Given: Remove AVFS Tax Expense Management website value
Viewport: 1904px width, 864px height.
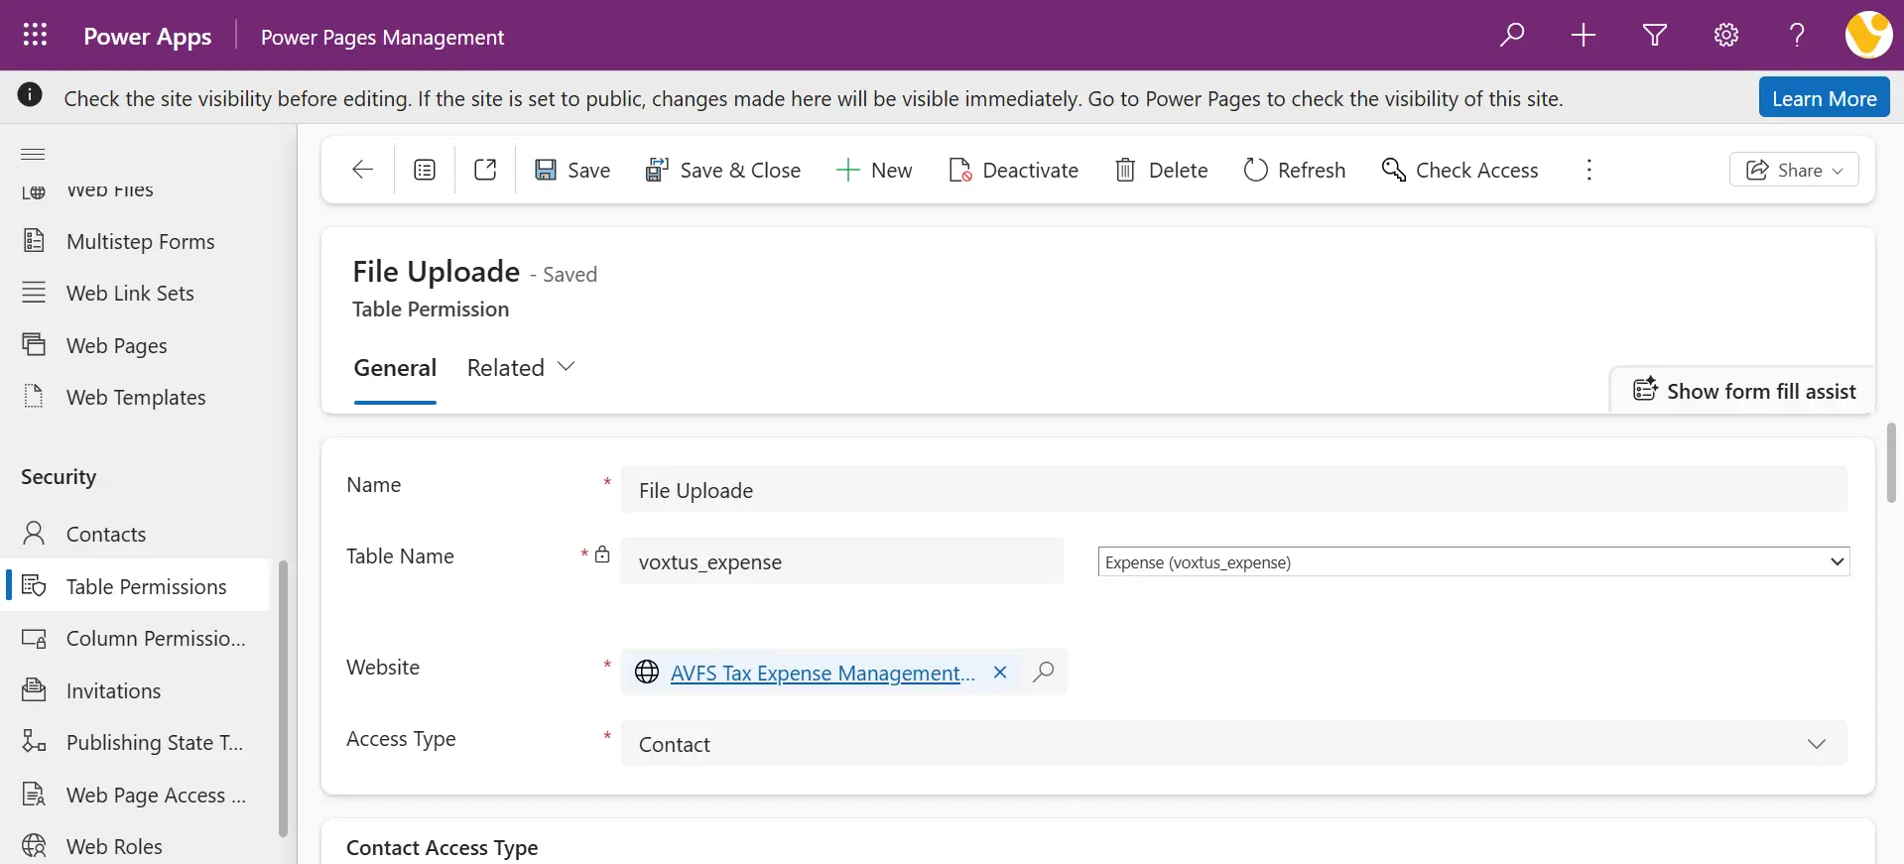Looking at the screenshot, I should pyautogui.click(x=1000, y=672).
